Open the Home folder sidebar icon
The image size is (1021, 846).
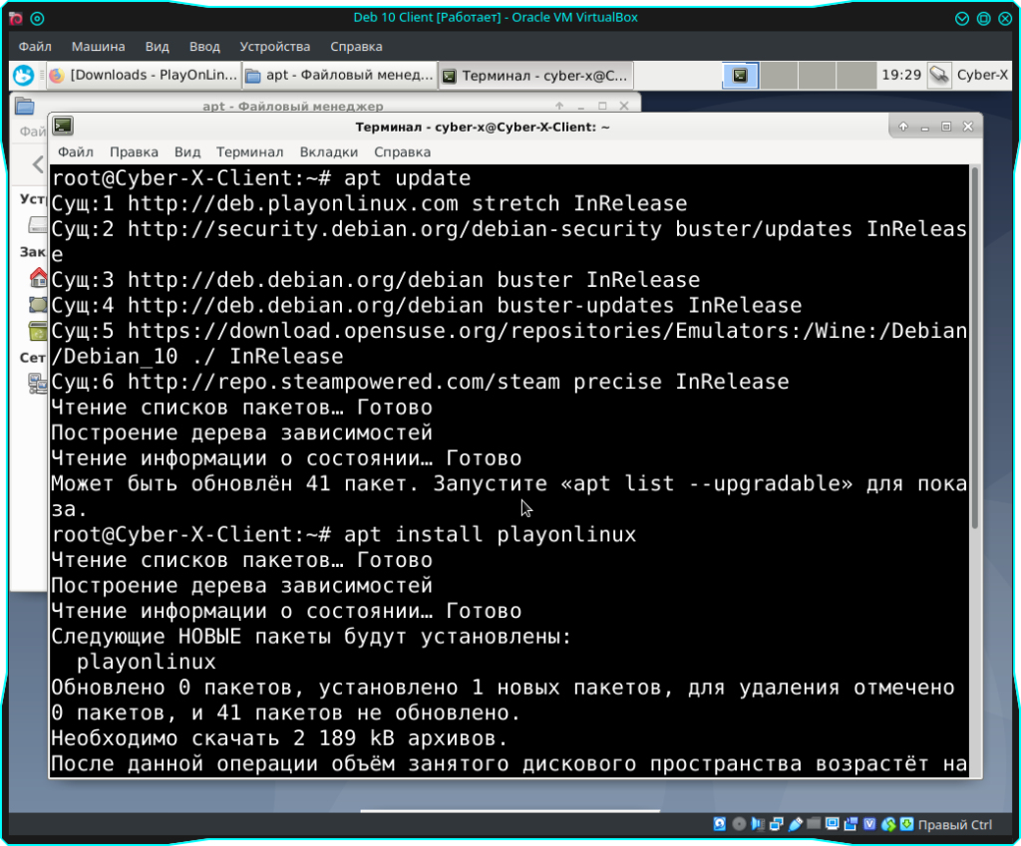[38, 277]
